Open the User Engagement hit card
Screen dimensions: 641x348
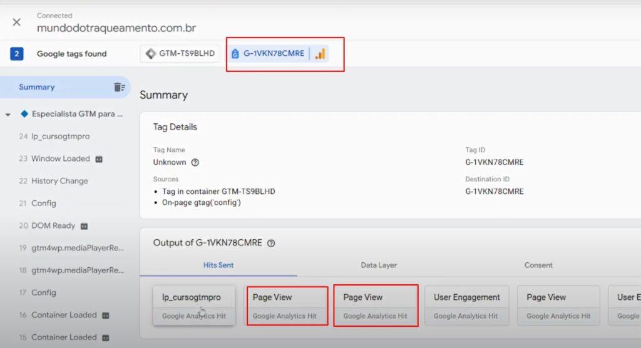tap(467, 305)
